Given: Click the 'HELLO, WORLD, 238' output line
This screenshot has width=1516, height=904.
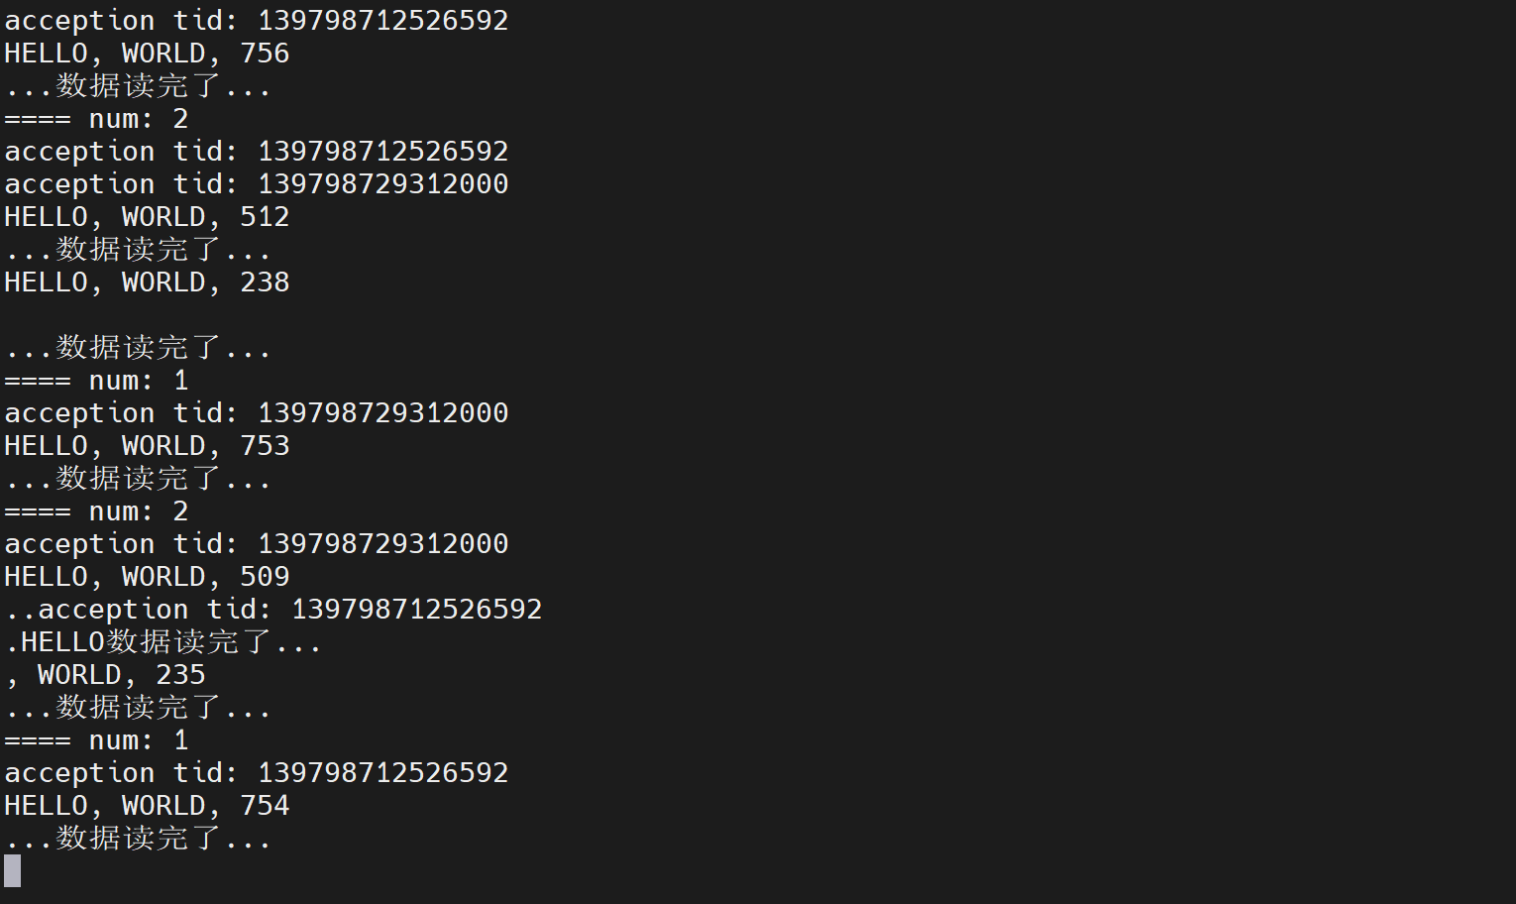Looking at the screenshot, I should click(147, 282).
